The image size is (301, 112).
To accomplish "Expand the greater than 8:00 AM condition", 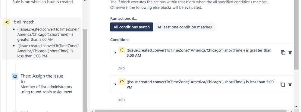I will 115,53.
